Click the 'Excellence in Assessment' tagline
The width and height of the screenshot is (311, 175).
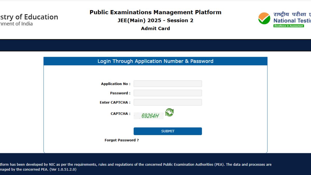289,26
